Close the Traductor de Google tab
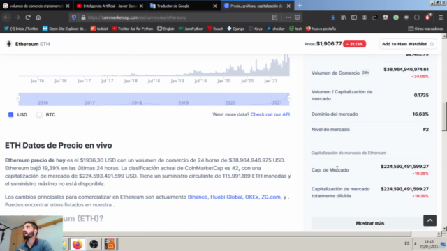The image size is (447, 251). [x=215, y=6]
